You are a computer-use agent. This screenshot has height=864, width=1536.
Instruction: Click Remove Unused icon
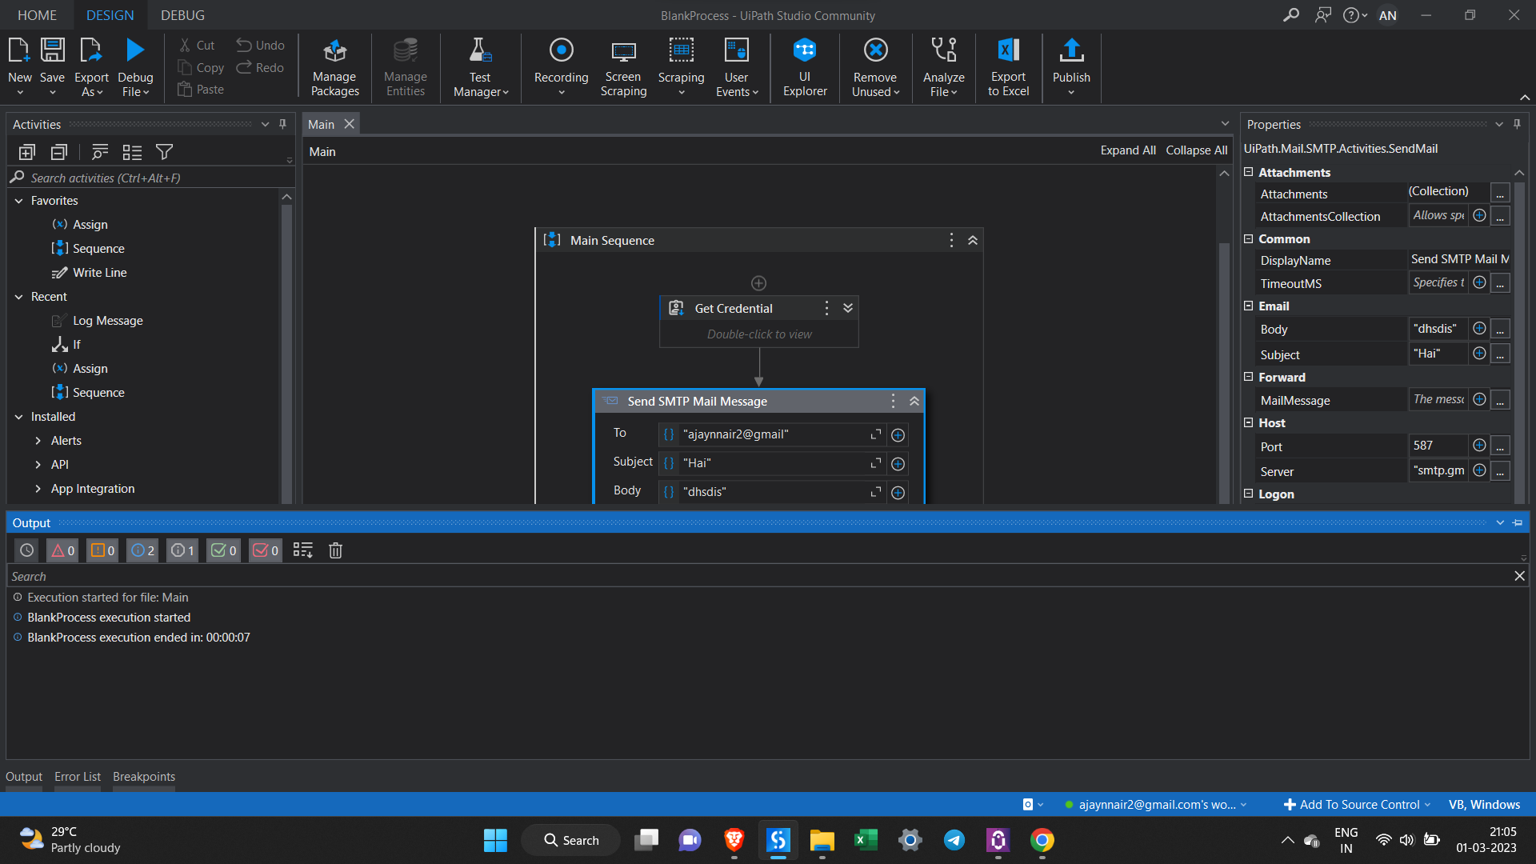(x=875, y=50)
